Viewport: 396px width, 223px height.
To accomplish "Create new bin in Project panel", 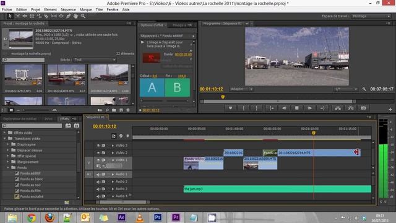I will 114,110.
